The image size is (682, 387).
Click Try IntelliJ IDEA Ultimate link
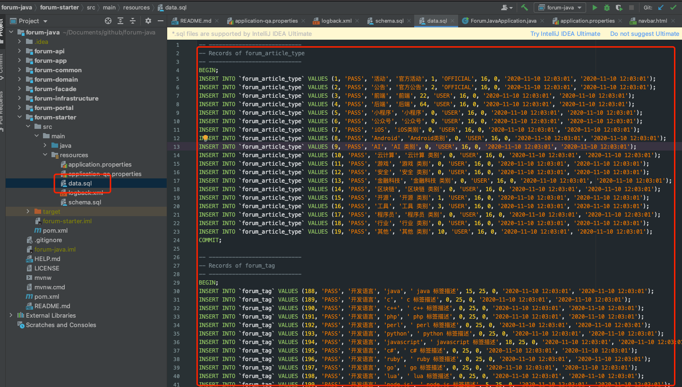click(565, 34)
